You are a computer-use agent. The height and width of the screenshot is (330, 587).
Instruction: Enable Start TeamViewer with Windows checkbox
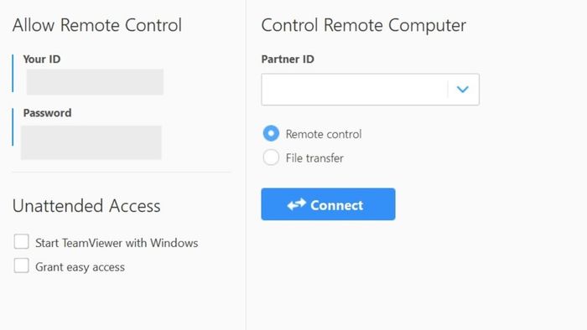click(21, 242)
